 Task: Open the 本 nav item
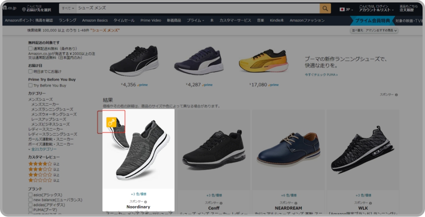(212, 20)
